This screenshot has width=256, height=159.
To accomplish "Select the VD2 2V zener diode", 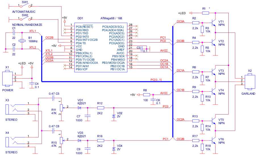I will pos(114,116).
